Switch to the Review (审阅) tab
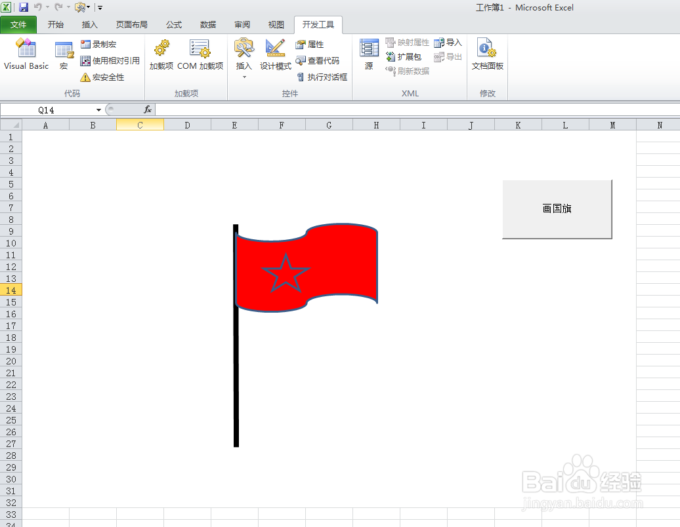The width and height of the screenshot is (680, 527). pyautogui.click(x=242, y=25)
